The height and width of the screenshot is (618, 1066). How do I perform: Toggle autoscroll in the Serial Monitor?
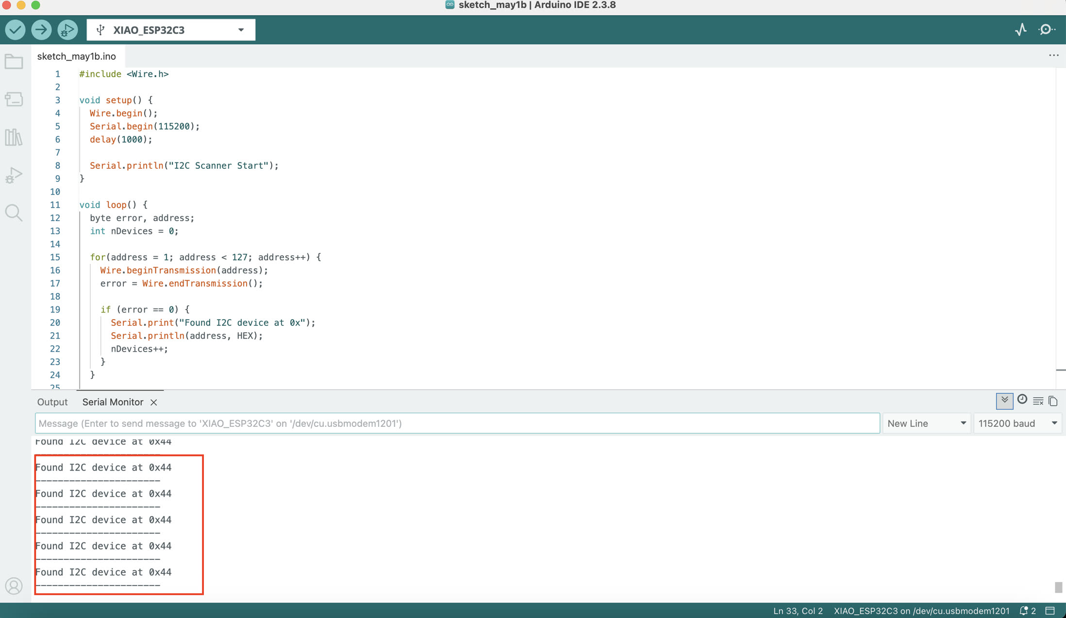click(x=1004, y=401)
